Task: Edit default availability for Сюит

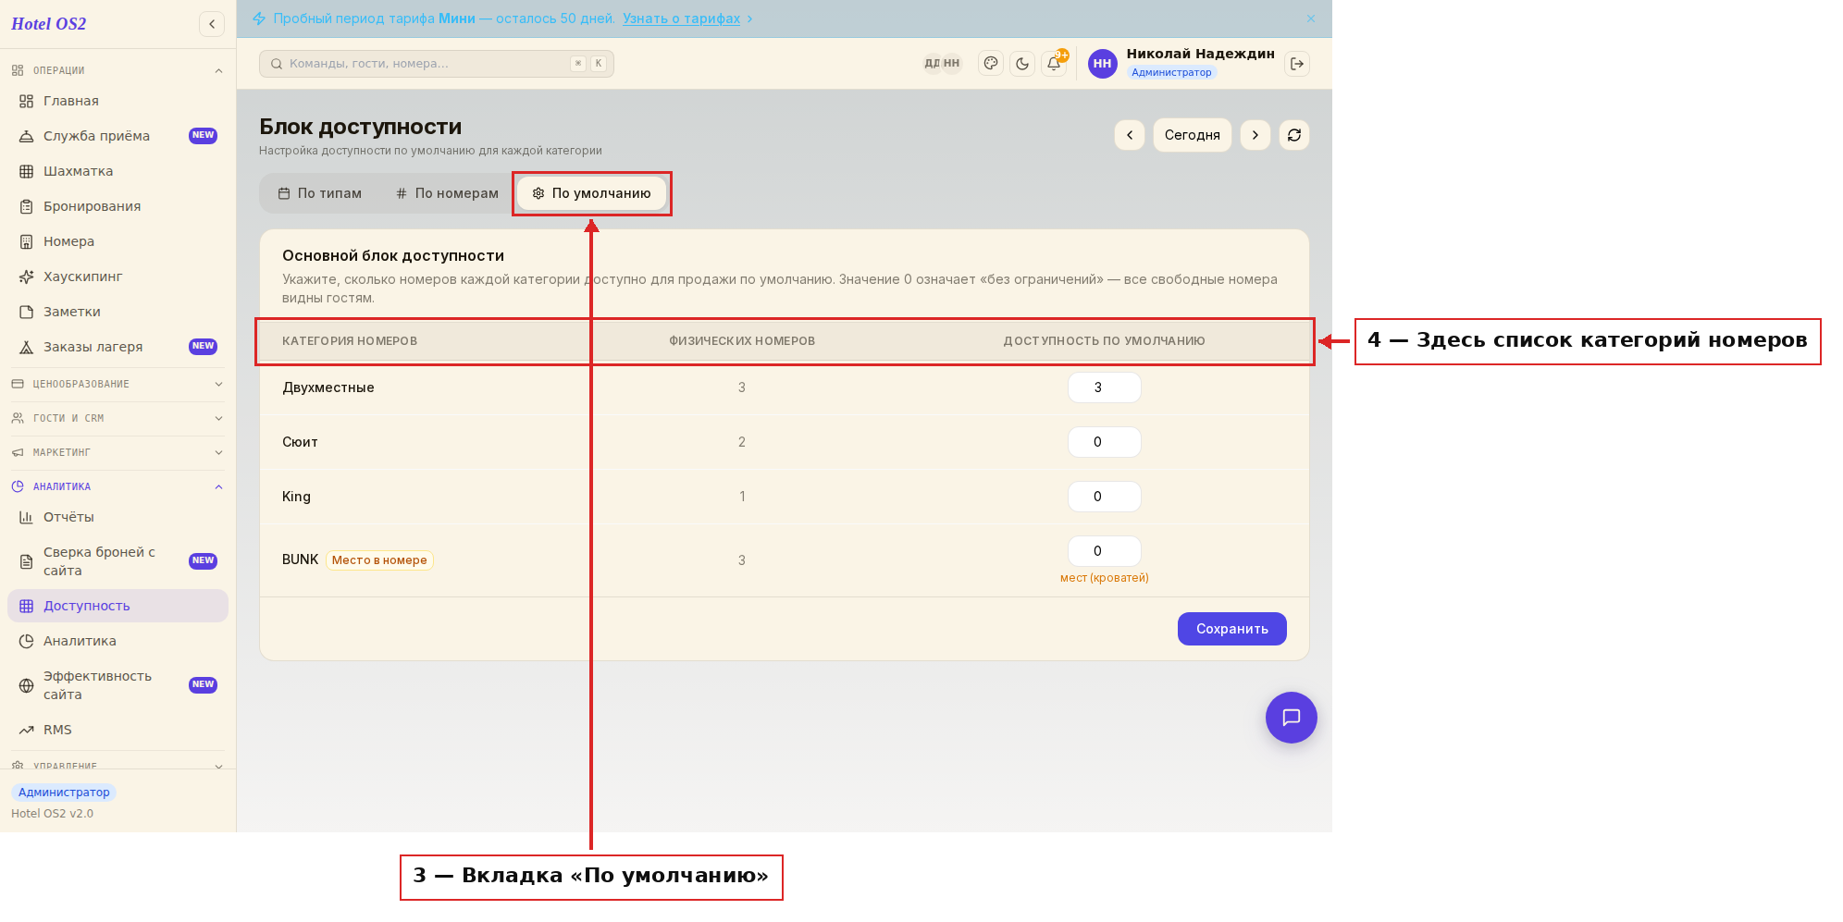Action: pyautogui.click(x=1105, y=442)
